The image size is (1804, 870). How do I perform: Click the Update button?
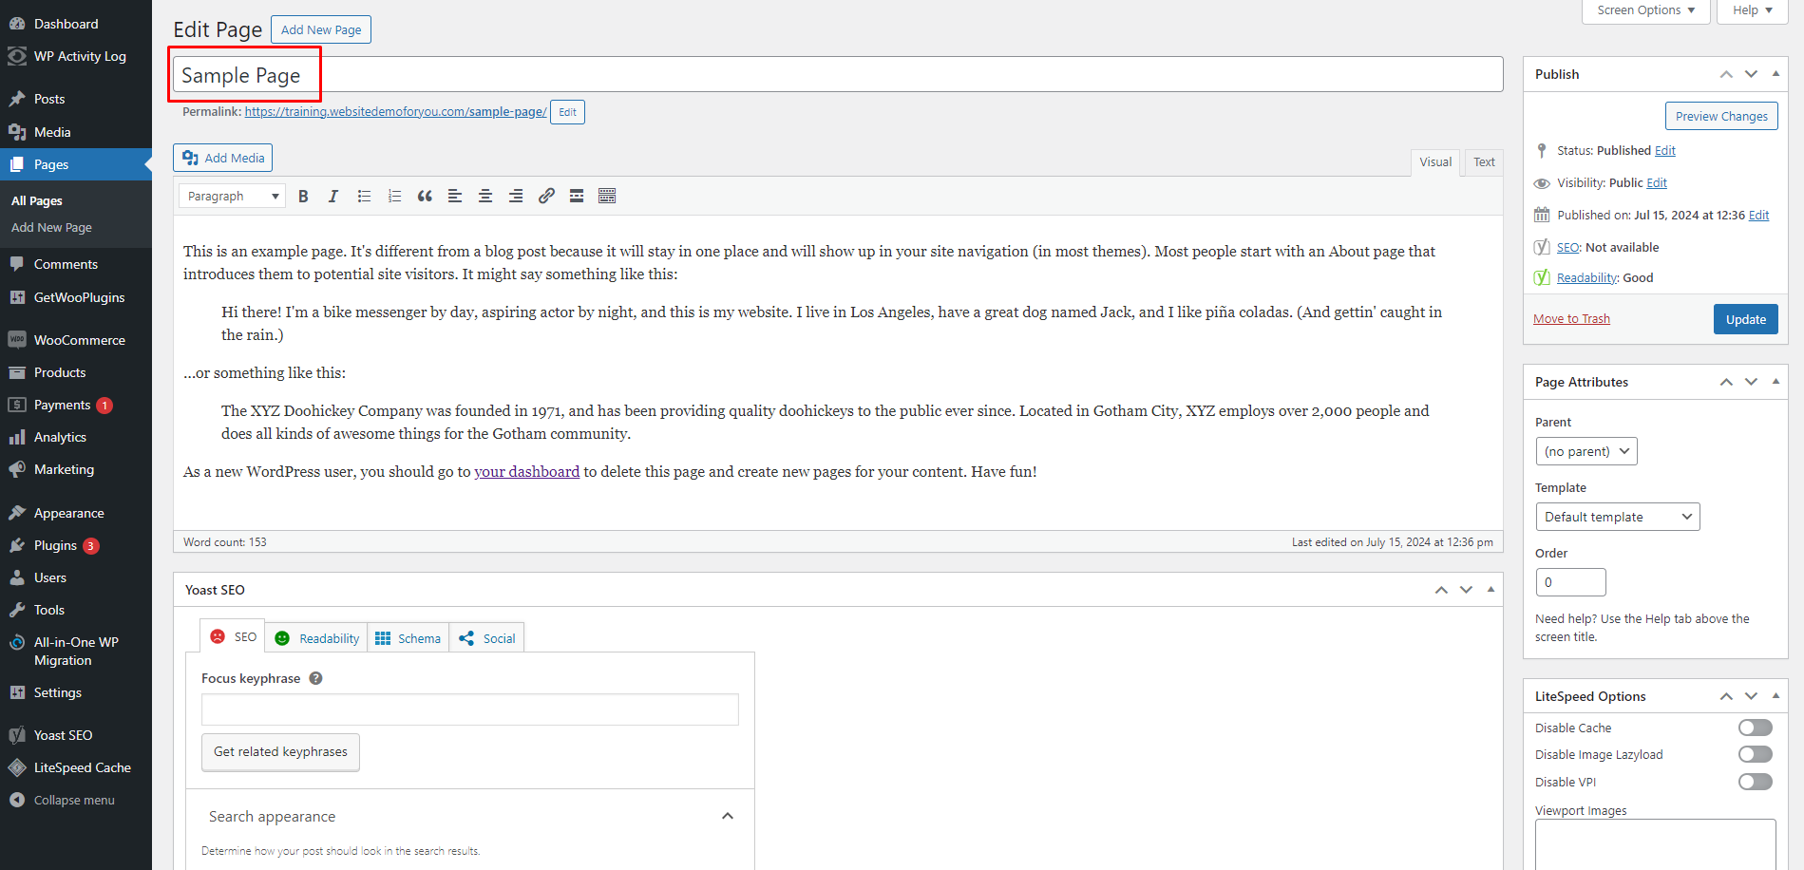[x=1745, y=319]
